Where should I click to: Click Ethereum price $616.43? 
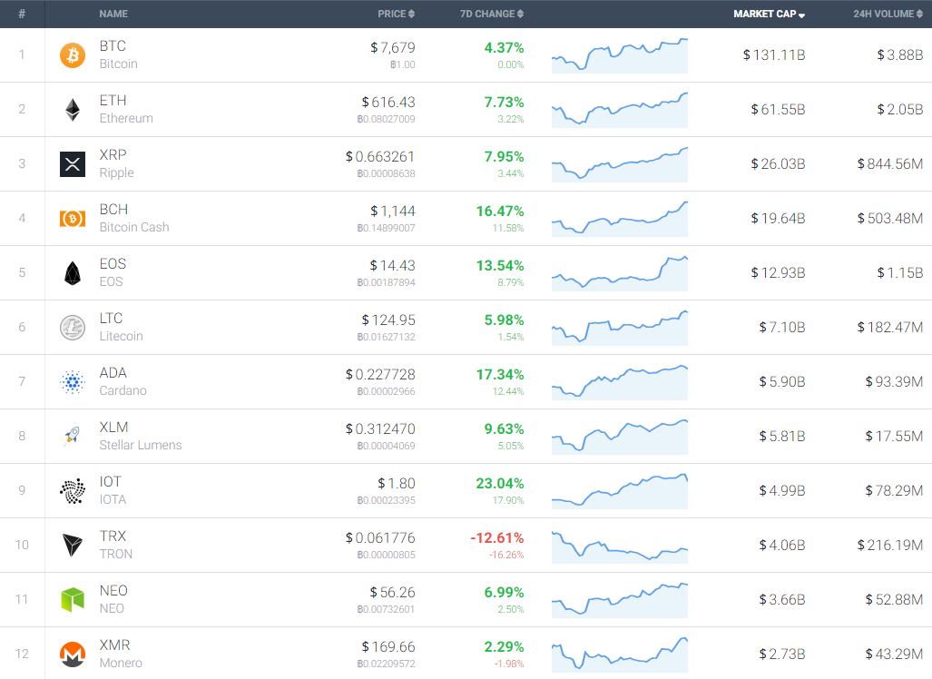pos(388,103)
